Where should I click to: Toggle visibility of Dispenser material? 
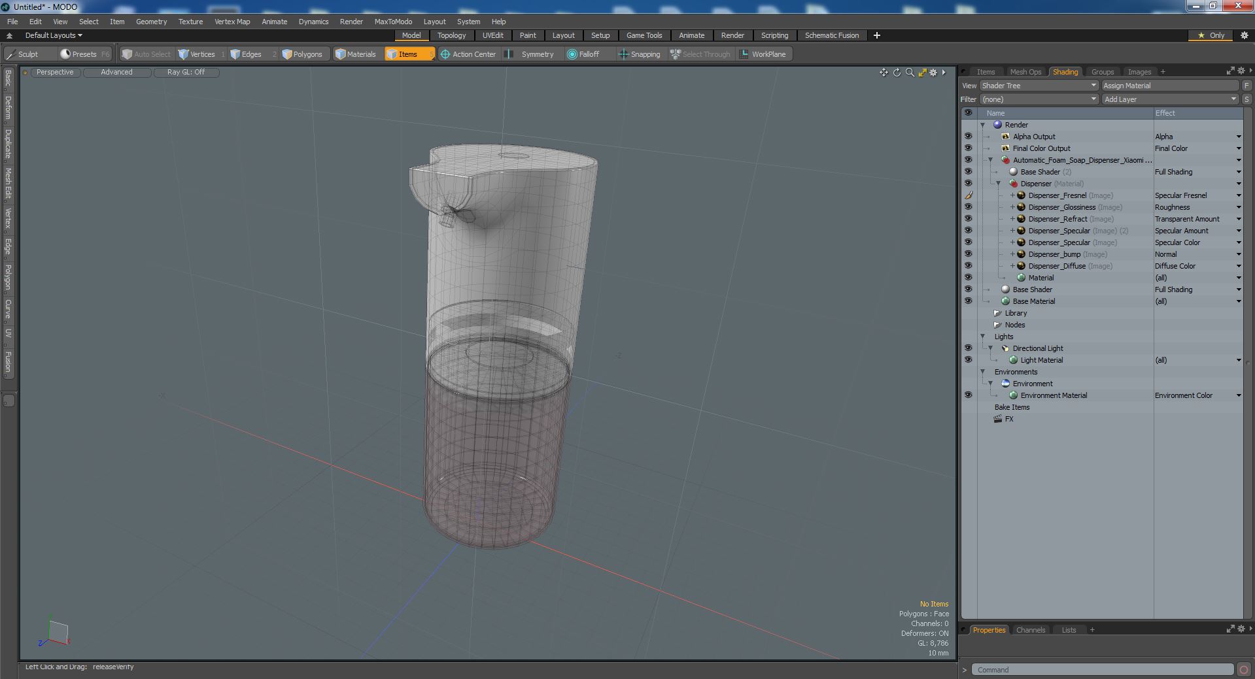pyautogui.click(x=968, y=184)
